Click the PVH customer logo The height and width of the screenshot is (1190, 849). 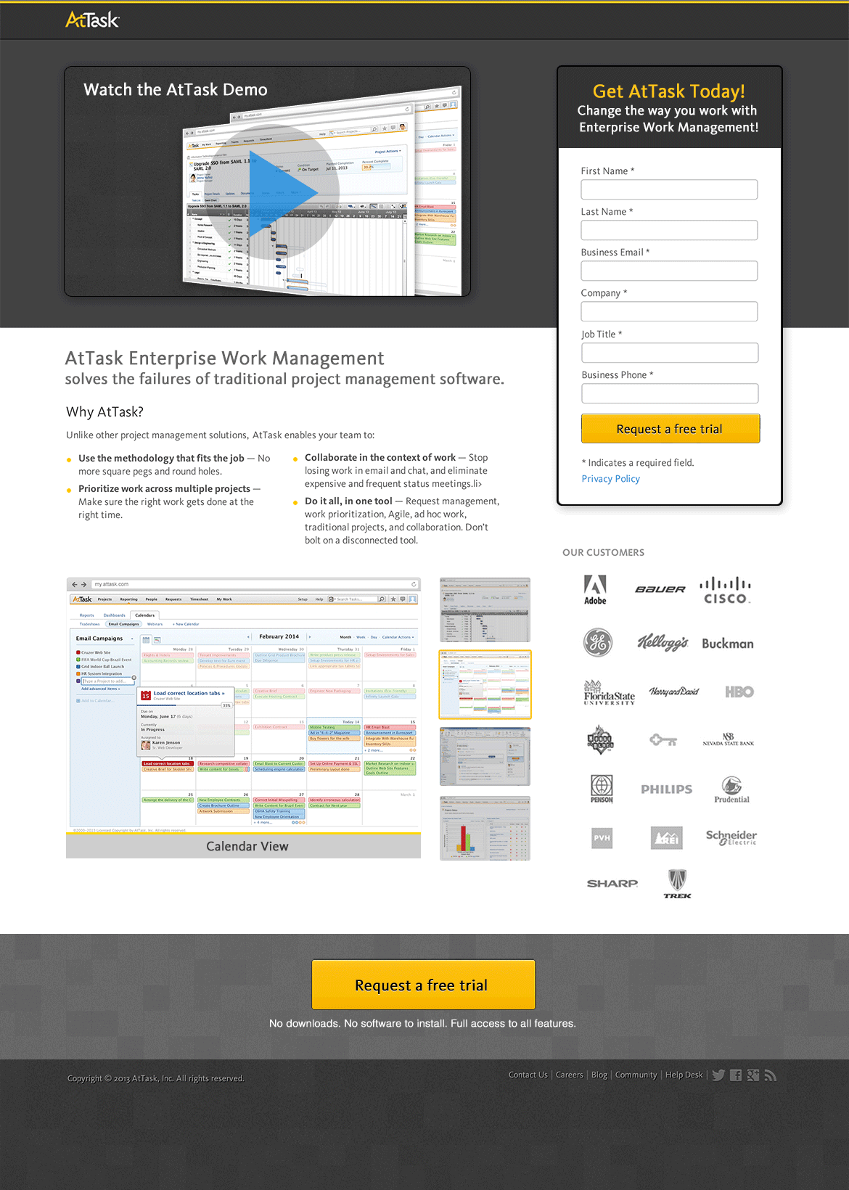[602, 838]
